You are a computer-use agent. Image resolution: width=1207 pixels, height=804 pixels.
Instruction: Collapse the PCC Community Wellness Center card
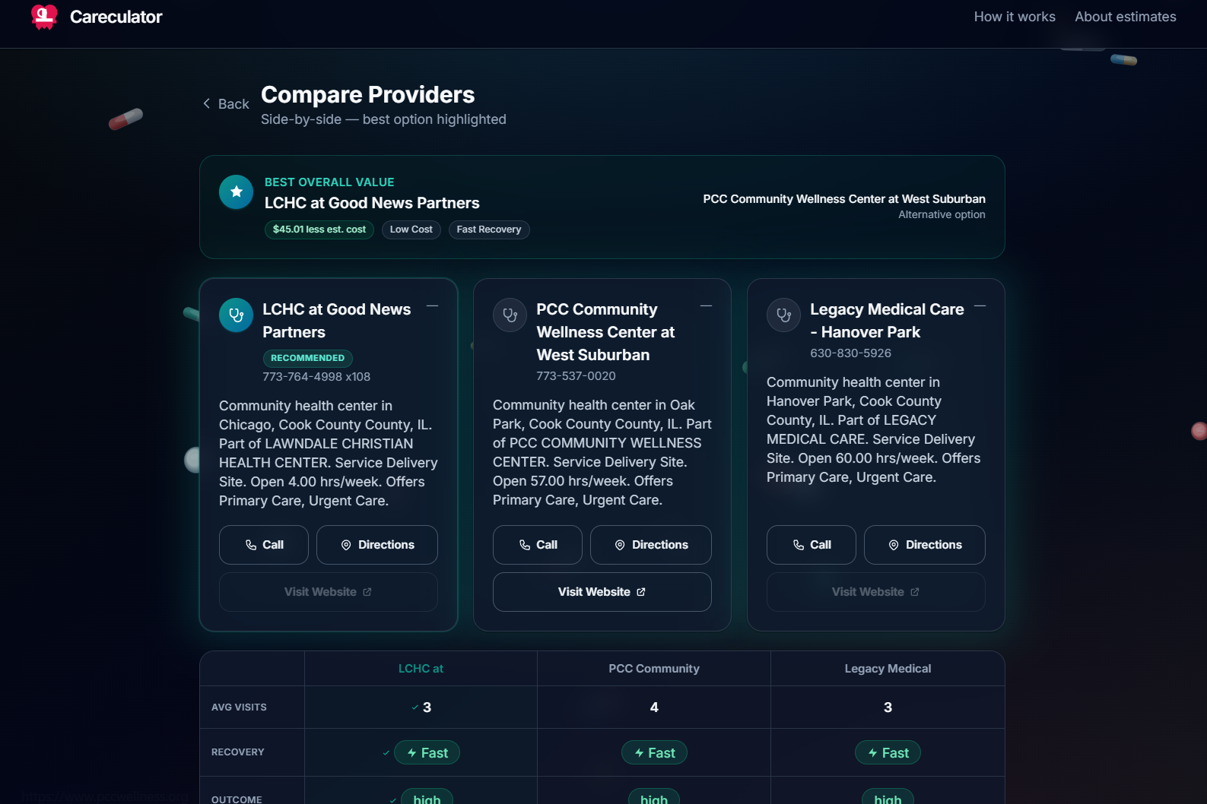[x=706, y=306]
